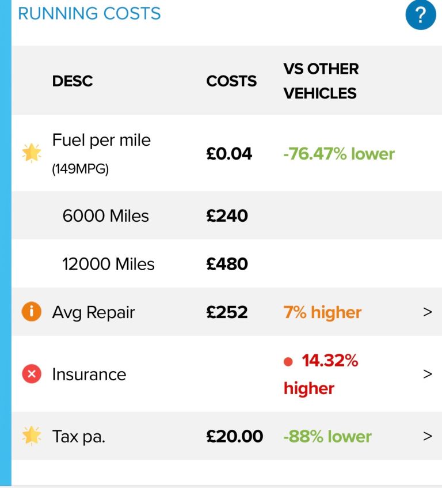This screenshot has width=442, height=488.
Task: Expand the Insurance row chevron
Action: (x=427, y=374)
